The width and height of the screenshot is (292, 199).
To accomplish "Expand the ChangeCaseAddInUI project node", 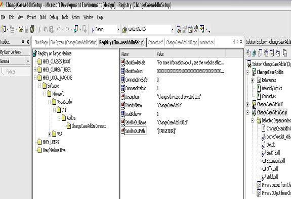I will (x=248, y=104).
